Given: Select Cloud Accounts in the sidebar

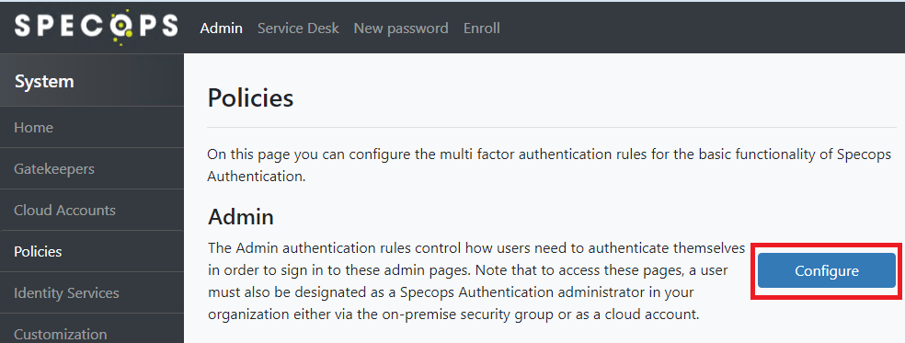Looking at the screenshot, I should pyautogui.click(x=92, y=211).
